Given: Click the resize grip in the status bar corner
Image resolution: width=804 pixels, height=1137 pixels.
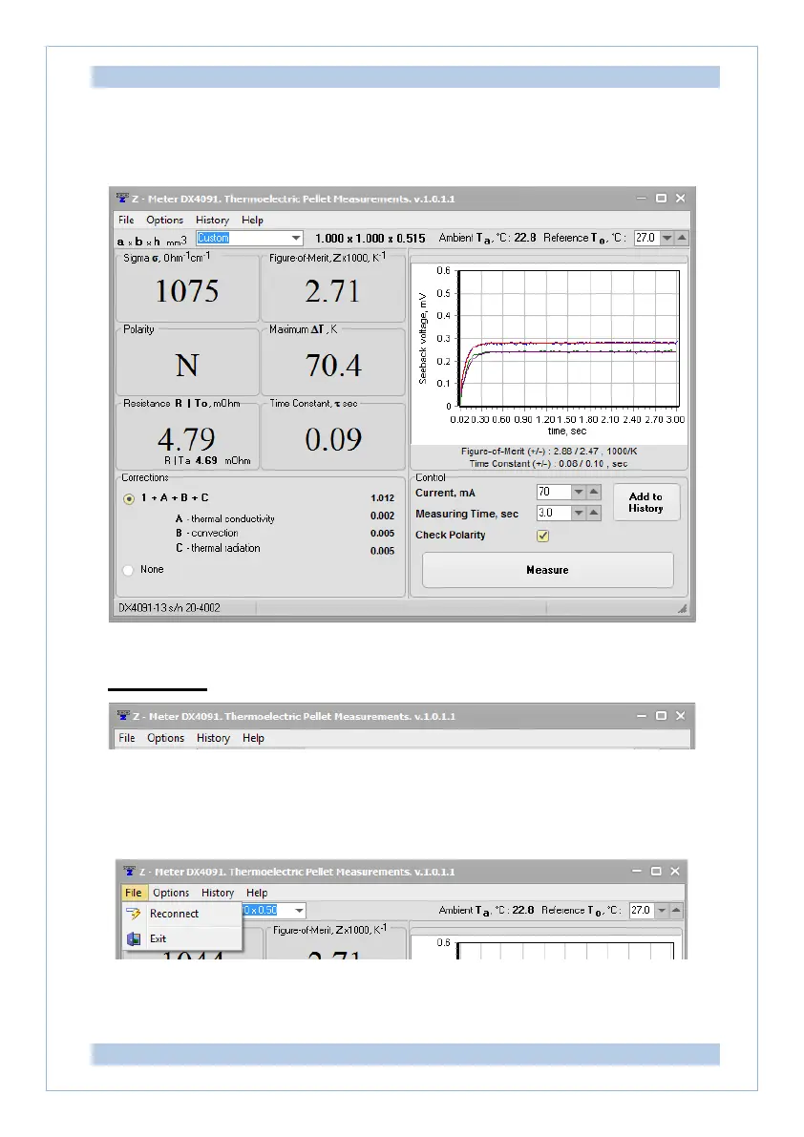Looking at the screenshot, I should click(682, 609).
